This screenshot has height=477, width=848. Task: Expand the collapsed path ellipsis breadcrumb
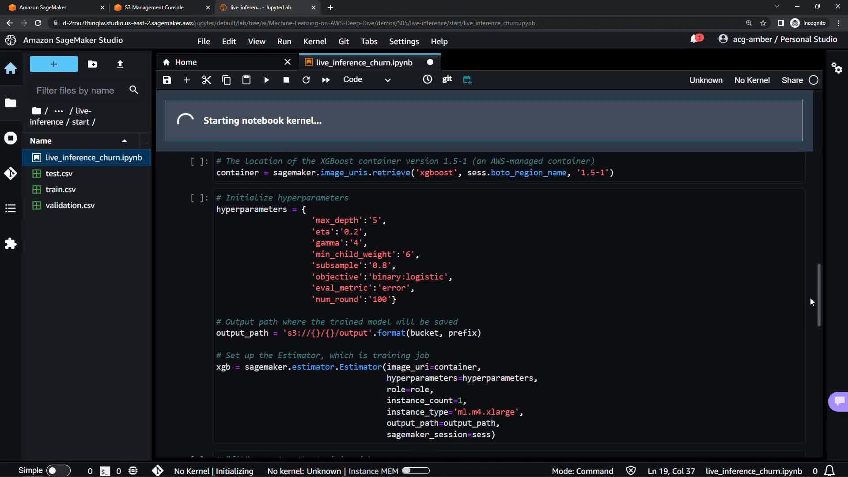coord(58,111)
